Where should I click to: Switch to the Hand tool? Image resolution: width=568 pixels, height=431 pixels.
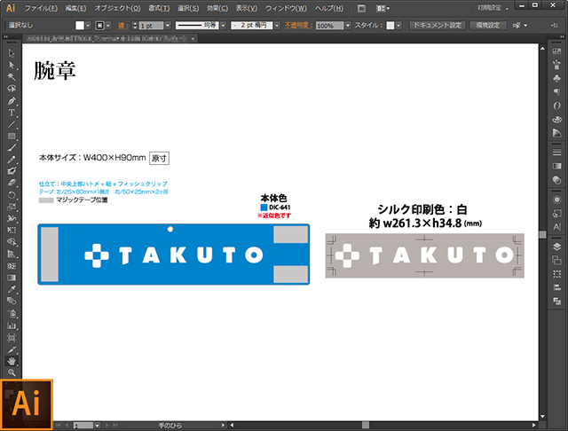pos(12,361)
